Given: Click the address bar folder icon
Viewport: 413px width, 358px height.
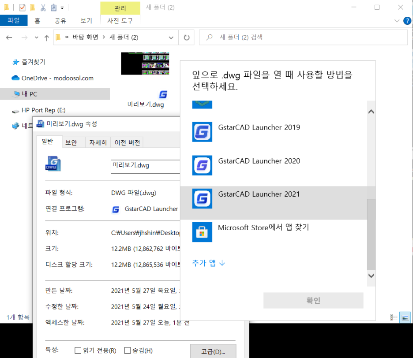Looking at the screenshot, I should [x=58, y=37].
